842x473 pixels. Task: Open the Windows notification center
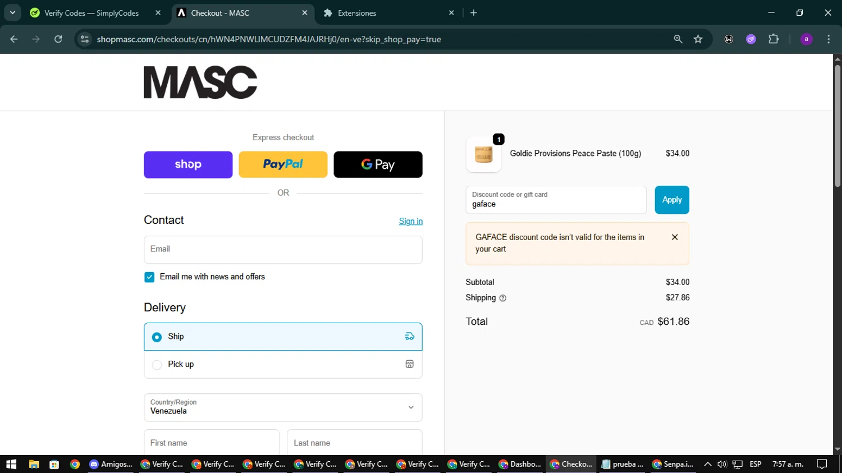822,464
